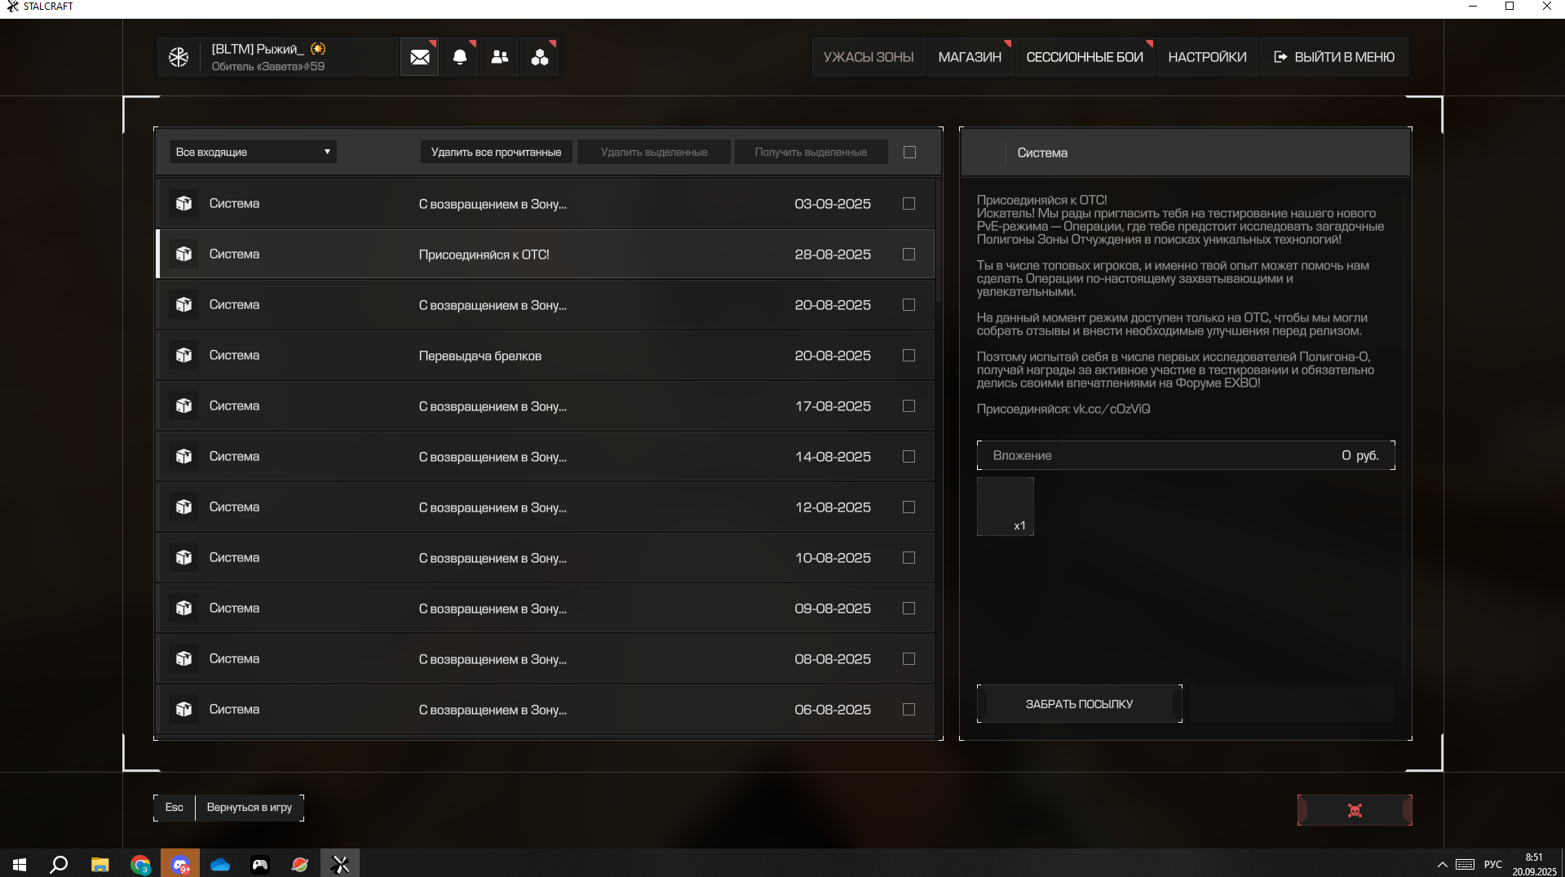This screenshot has height=877, width=1565.
Task: Open the clan groups icon
Action: tap(540, 57)
